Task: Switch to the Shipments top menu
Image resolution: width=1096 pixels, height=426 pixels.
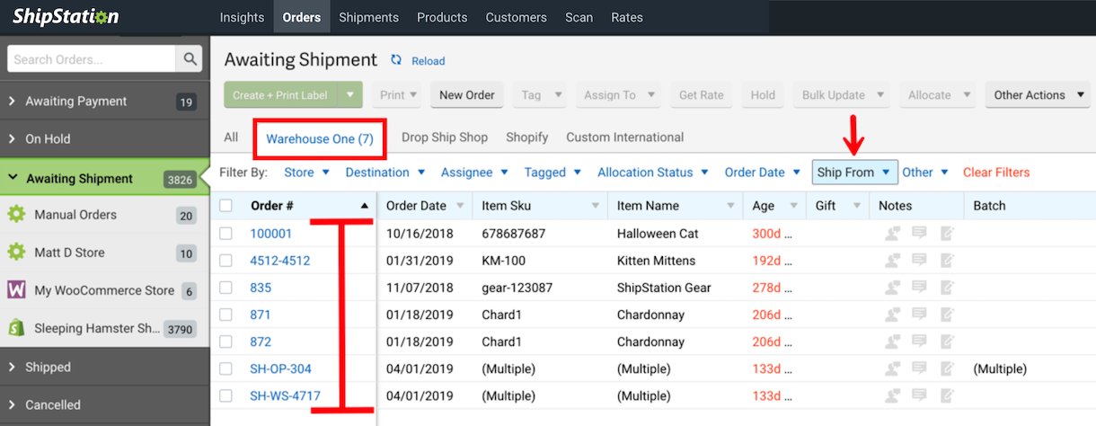Action: pyautogui.click(x=368, y=17)
